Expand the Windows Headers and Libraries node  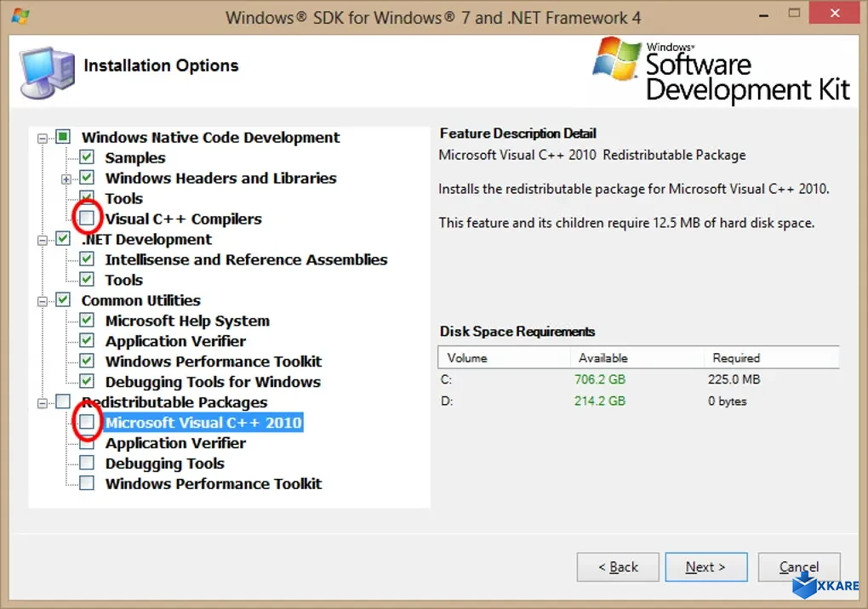pyautogui.click(x=66, y=179)
